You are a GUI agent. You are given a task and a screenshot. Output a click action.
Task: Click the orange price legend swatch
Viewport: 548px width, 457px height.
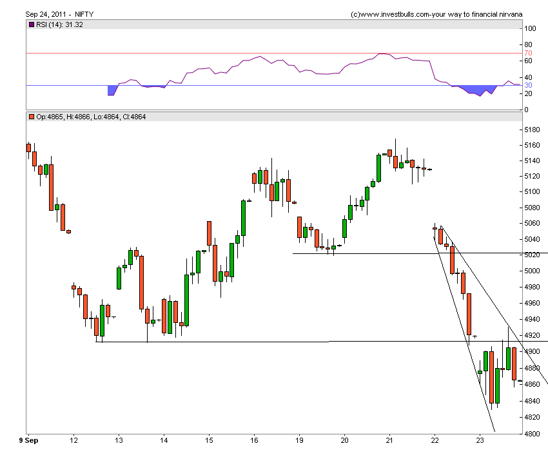tap(30, 117)
